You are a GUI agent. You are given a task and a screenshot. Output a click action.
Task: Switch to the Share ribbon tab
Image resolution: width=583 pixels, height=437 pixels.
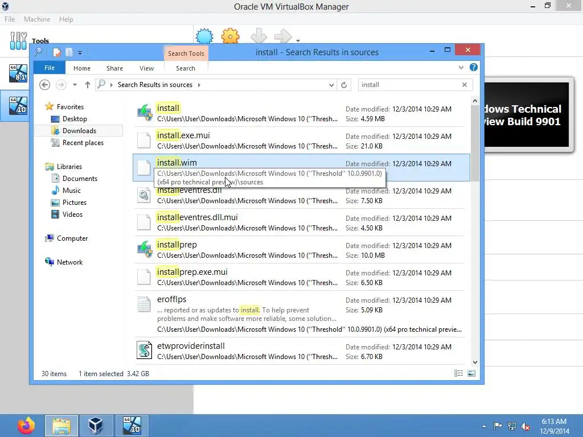coord(114,68)
